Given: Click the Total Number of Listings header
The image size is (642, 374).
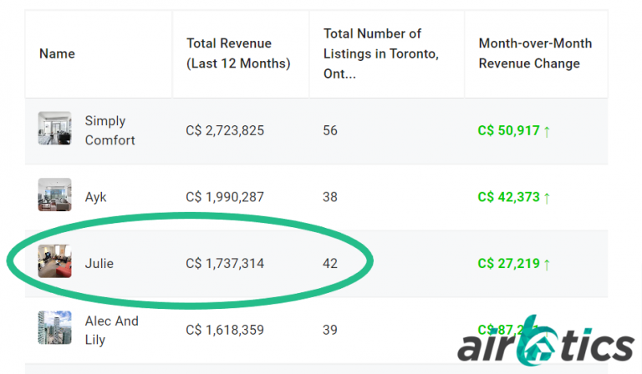Looking at the screenshot, I should tap(381, 53).
